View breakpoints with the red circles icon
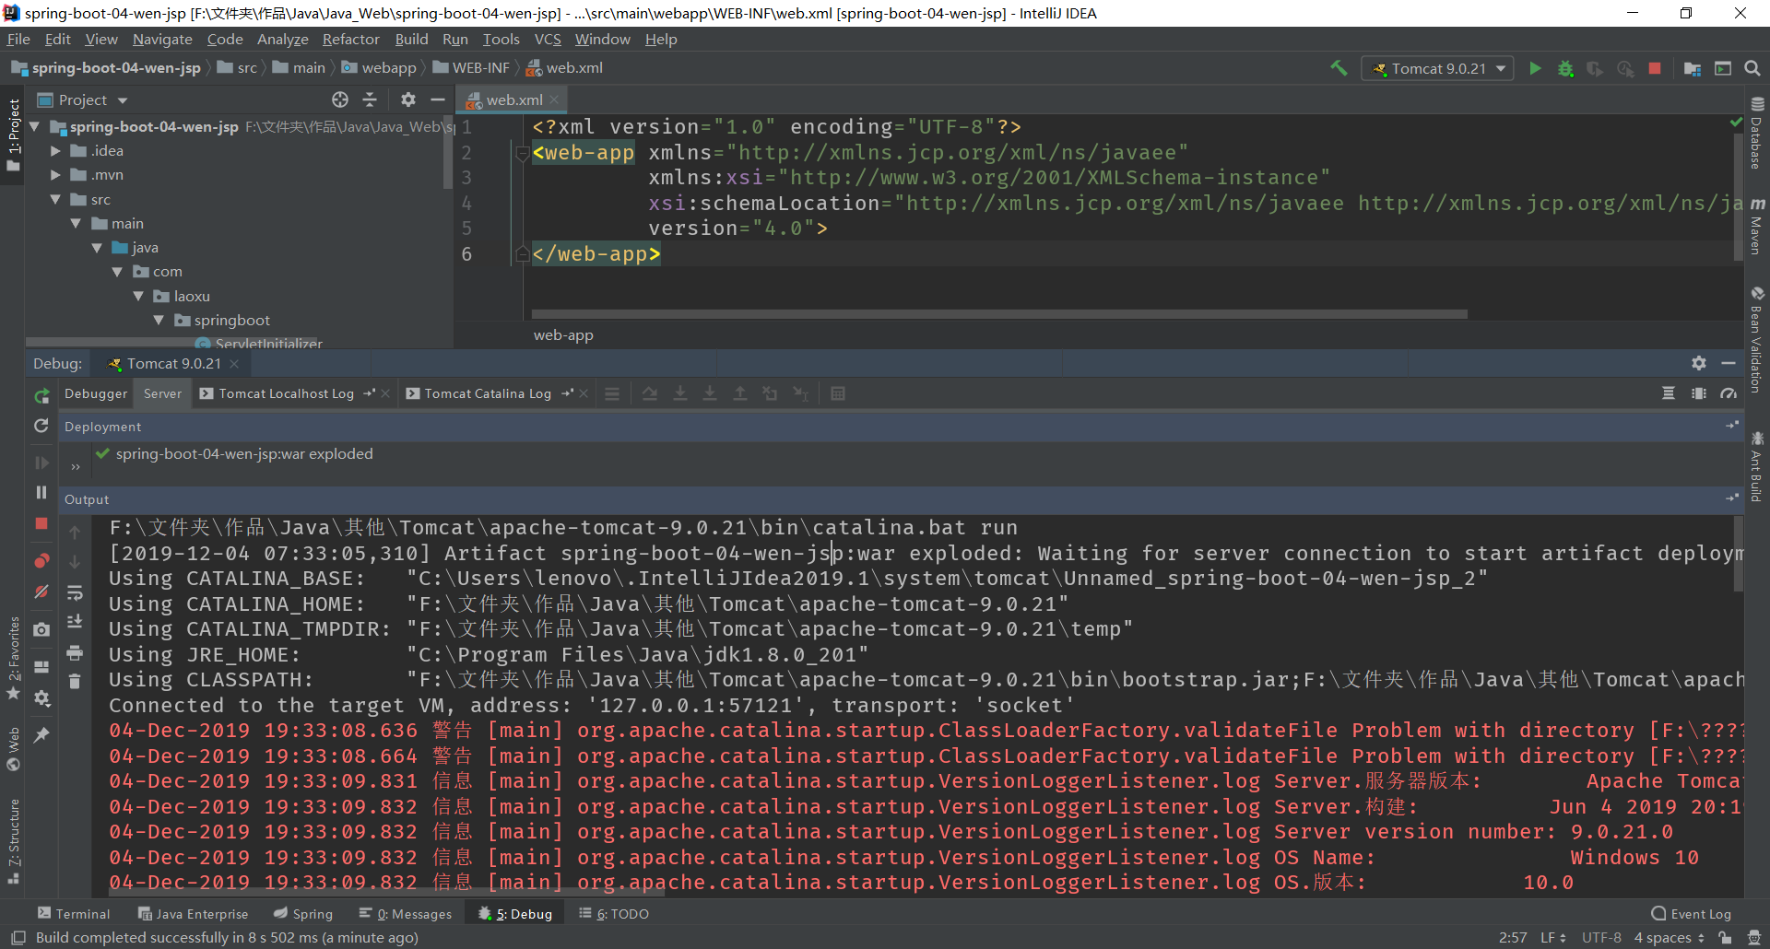This screenshot has height=949, width=1770. [41, 561]
